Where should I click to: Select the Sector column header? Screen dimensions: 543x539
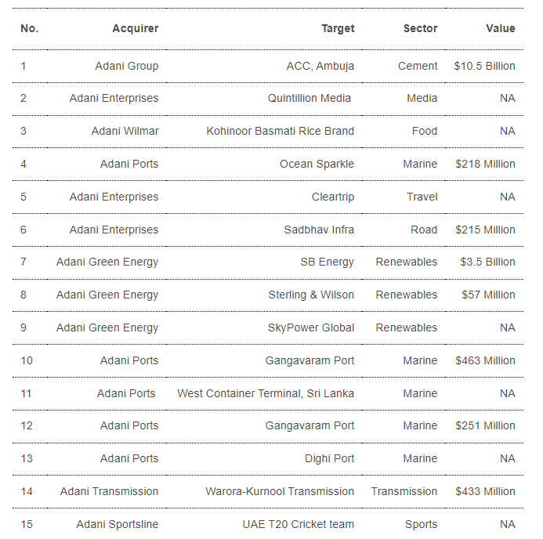(x=420, y=28)
